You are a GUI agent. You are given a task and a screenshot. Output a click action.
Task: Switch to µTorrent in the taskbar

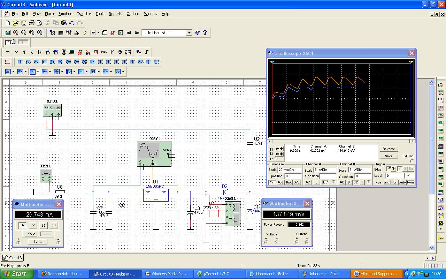click(x=219, y=274)
